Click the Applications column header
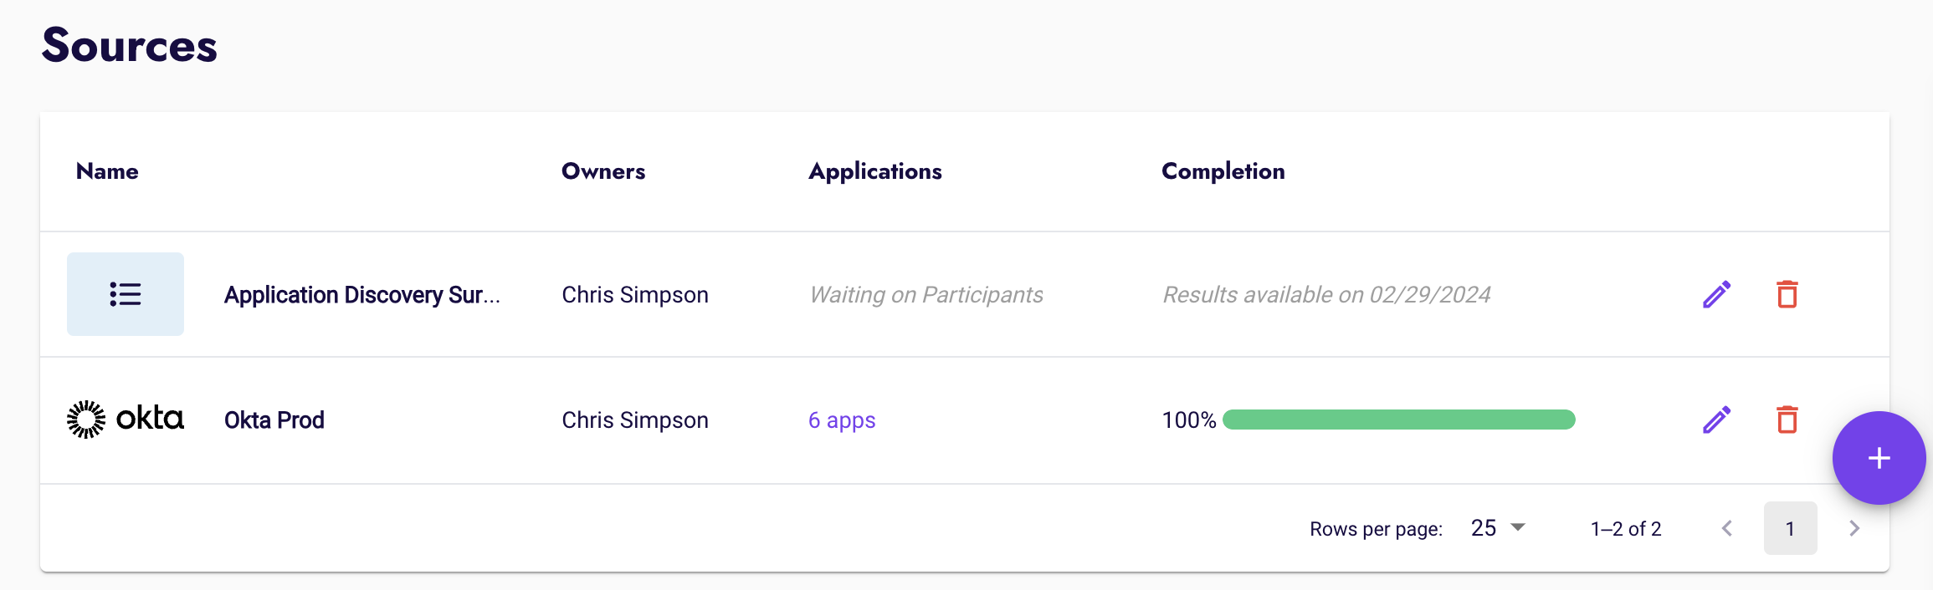 click(x=875, y=171)
